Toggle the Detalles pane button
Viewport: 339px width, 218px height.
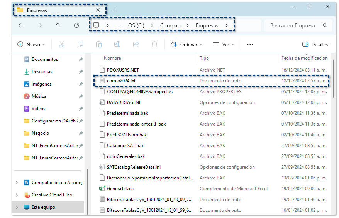tap(315, 45)
